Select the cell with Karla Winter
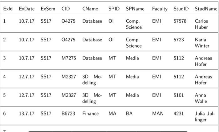Image resolution: width=219 pixels, height=132 pixels. [202, 43]
